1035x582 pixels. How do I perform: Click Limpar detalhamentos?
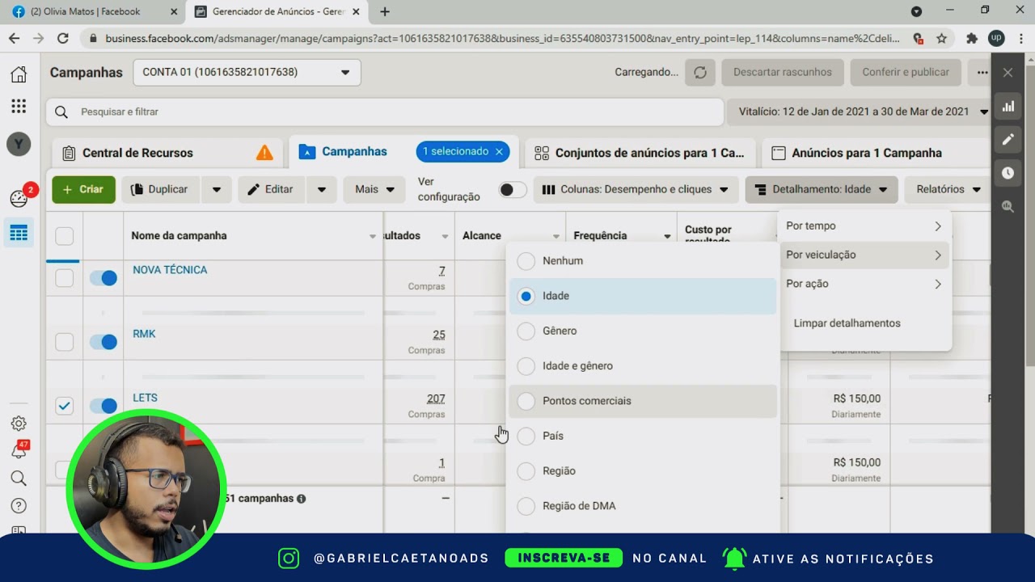point(847,323)
